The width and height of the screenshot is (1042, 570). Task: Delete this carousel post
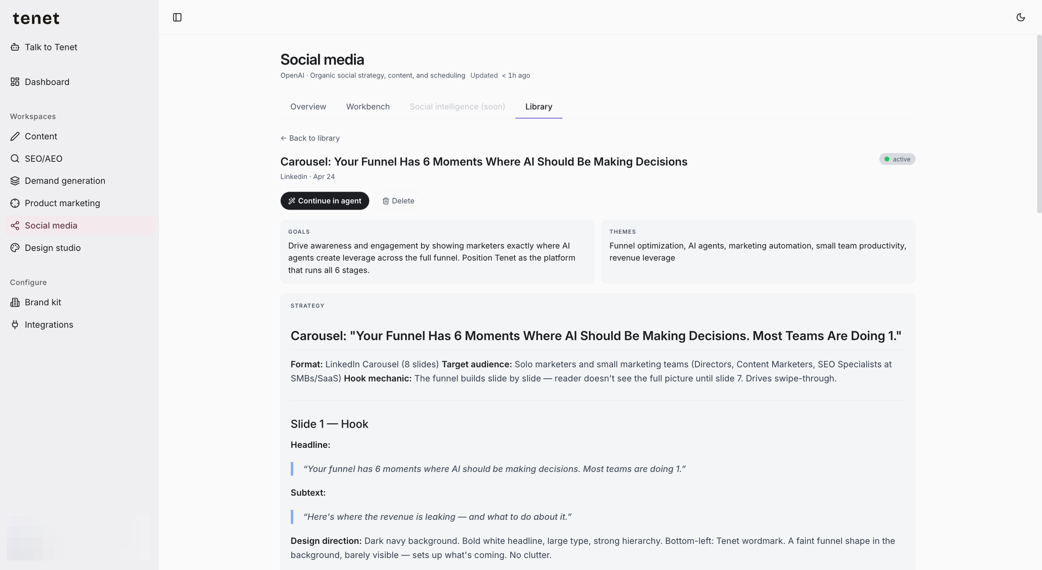coord(398,201)
